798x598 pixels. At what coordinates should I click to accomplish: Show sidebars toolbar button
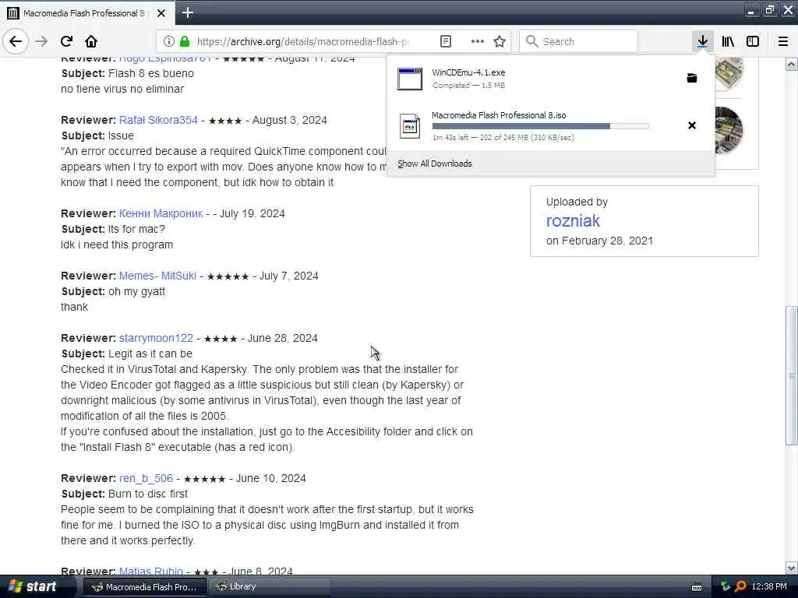point(753,41)
